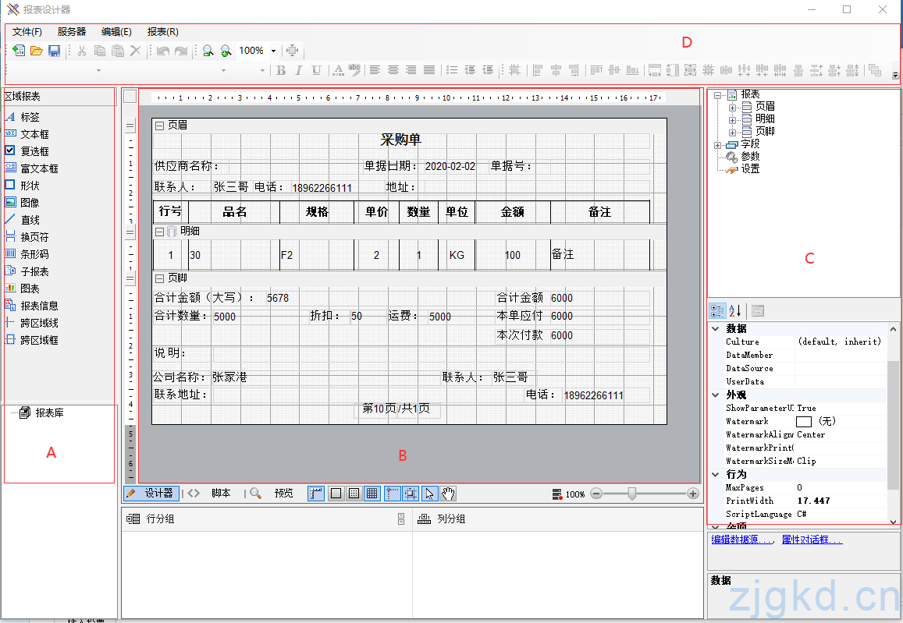Zoom out using the magnifier minus icon

[x=208, y=51]
